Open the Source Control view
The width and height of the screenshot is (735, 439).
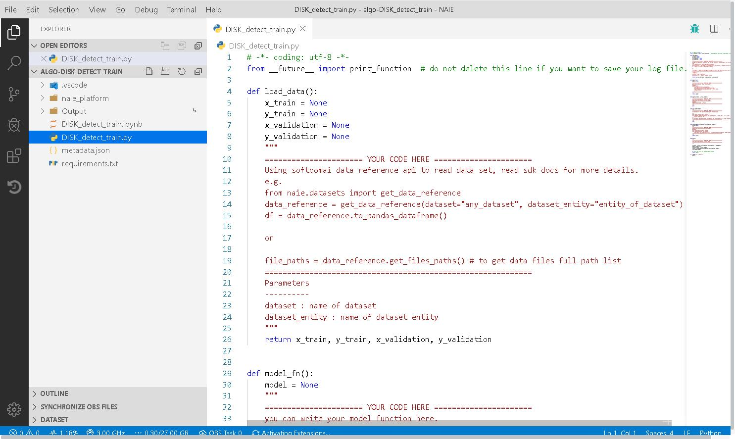14,94
